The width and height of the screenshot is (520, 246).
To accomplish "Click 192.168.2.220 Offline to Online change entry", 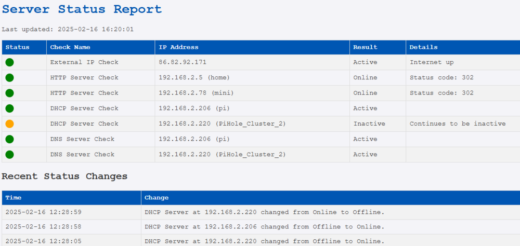I will 265,241.
